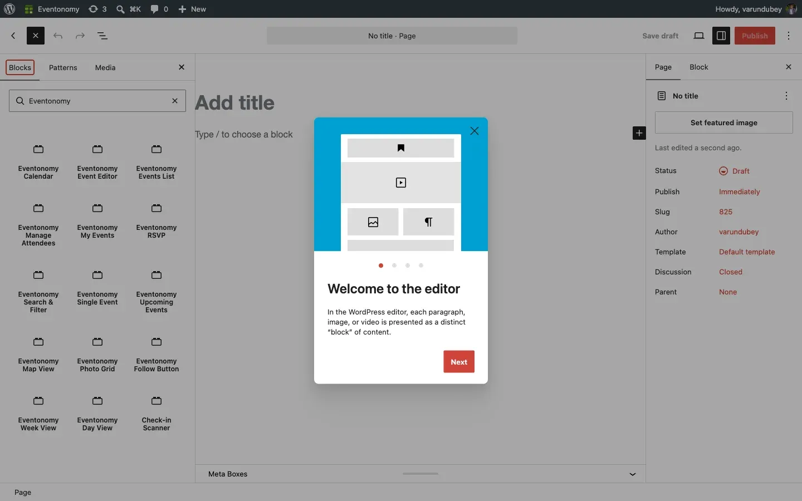Insert the Eventonomy Calendar block
This screenshot has width=802, height=501.
point(38,162)
